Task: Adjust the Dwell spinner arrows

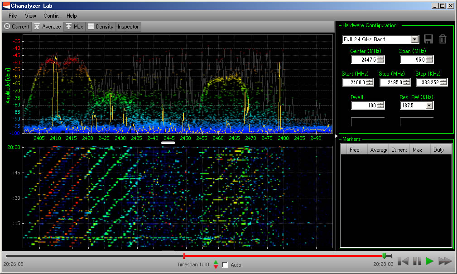Action: tap(380, 105)
